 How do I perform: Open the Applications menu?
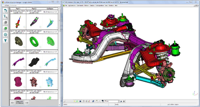click(72, 5)
